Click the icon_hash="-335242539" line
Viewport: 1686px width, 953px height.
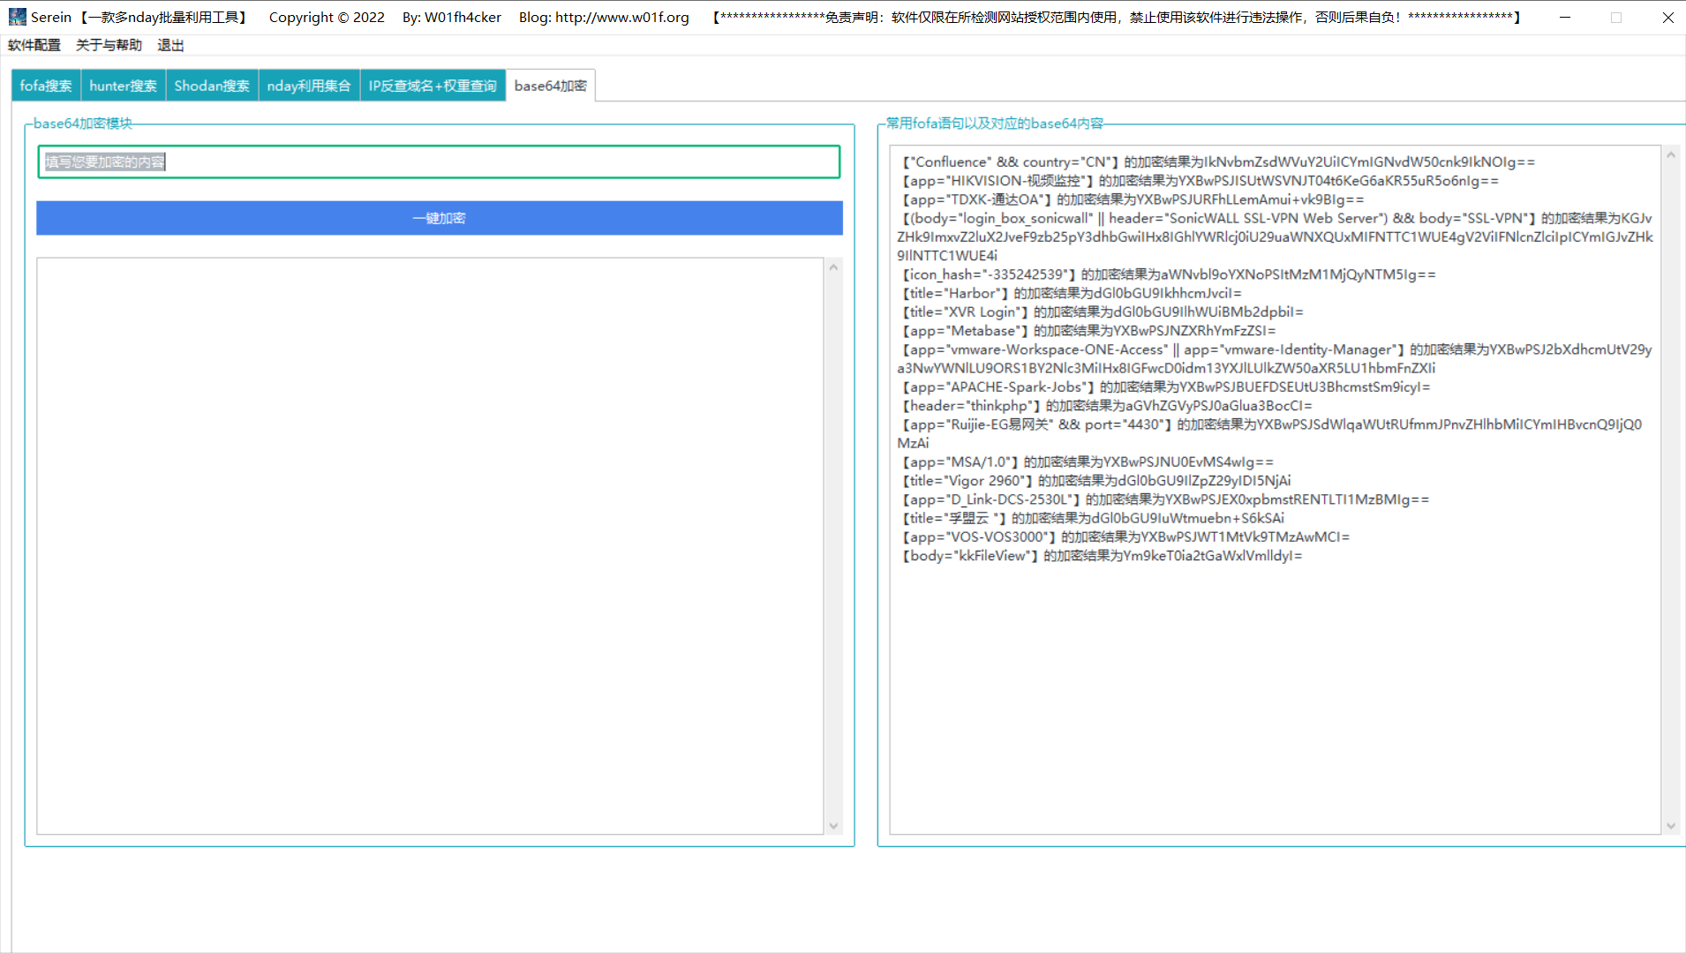click(1167, 274)
